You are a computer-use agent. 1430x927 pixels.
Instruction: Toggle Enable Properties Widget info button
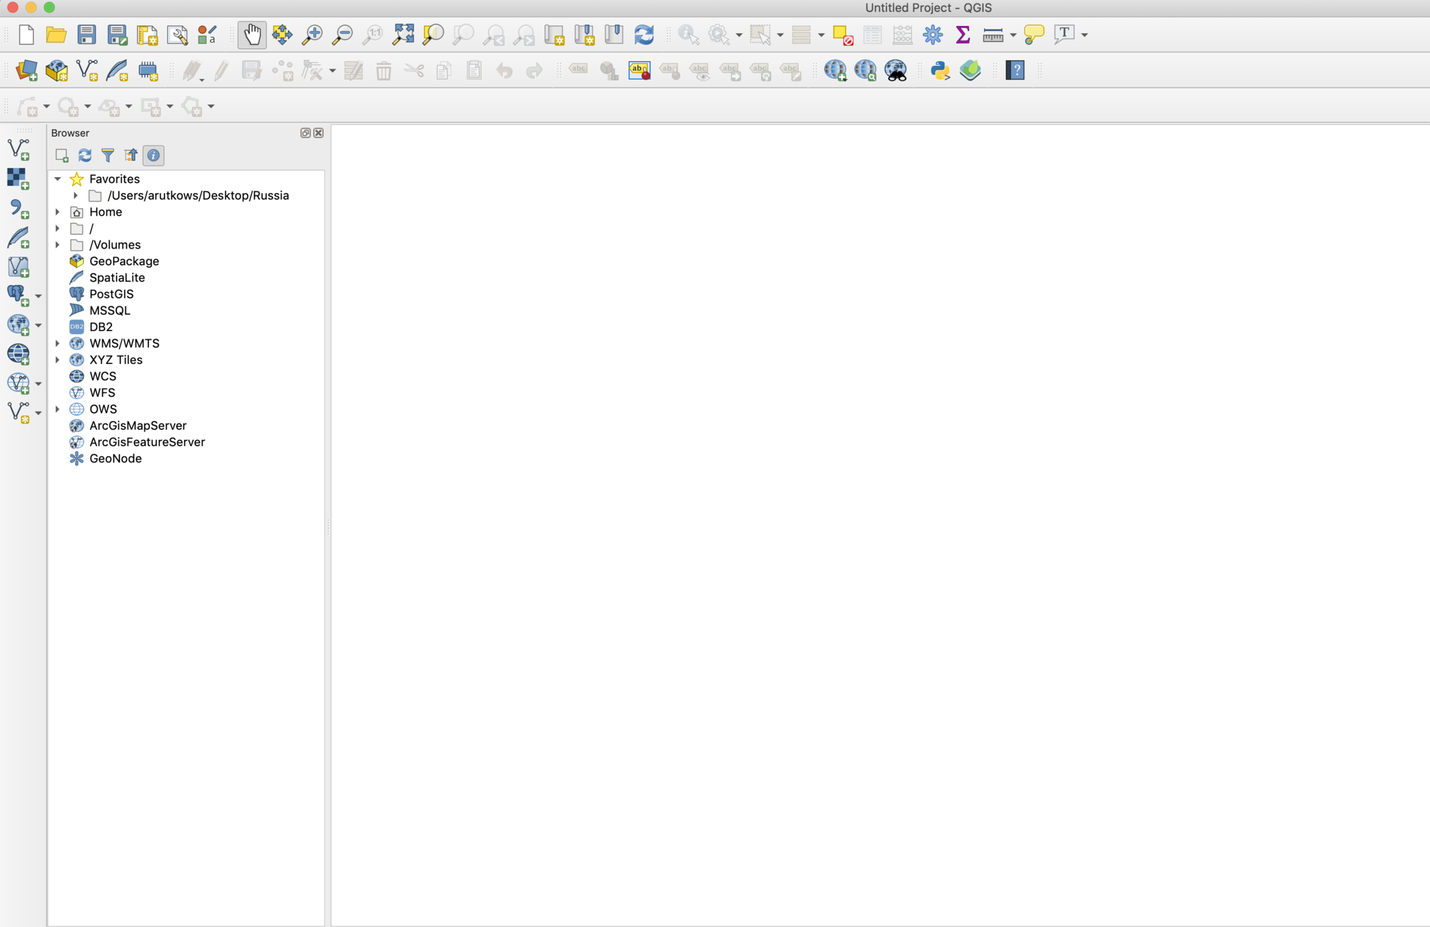click(154, 156)
